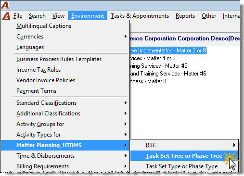The width and height of the screenshot is (244, 176).
Task: Expand the Additional Classifications submenu
Action: pyautogui.click(x=65, y=113)
